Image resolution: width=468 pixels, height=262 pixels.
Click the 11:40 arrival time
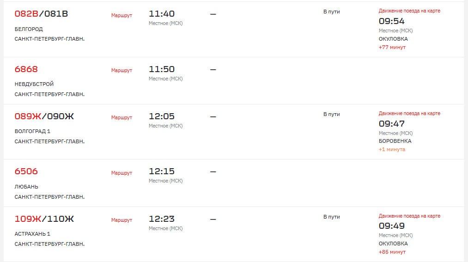click(162, 14)
